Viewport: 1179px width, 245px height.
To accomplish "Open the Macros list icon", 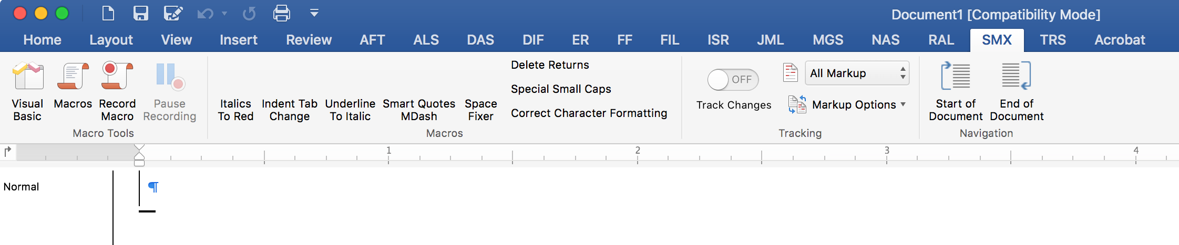I will tap(73, 76).
